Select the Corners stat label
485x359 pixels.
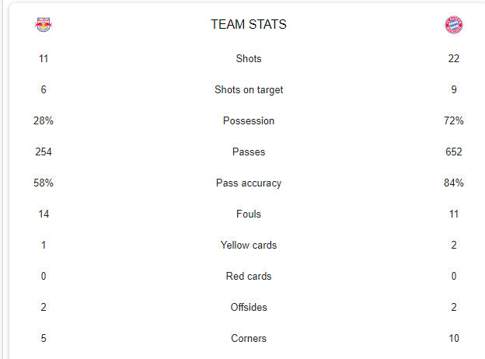249,338
